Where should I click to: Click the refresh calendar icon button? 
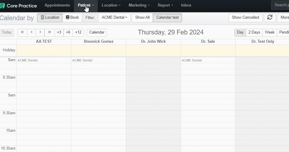pos(270,18)
